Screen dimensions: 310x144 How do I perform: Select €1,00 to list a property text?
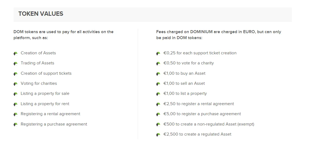(x=185, y=93)
